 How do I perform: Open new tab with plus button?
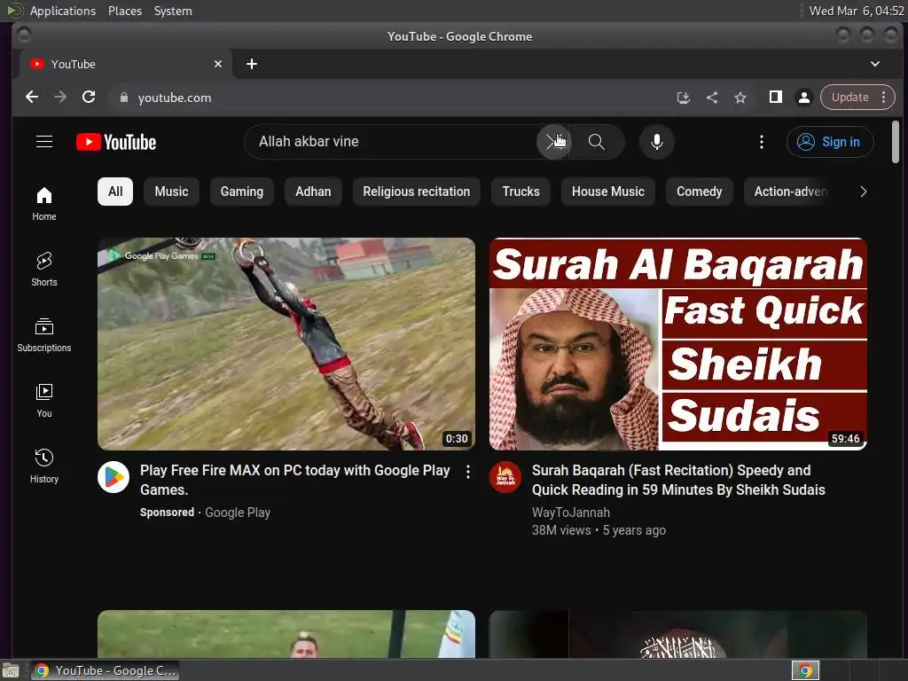251,64
